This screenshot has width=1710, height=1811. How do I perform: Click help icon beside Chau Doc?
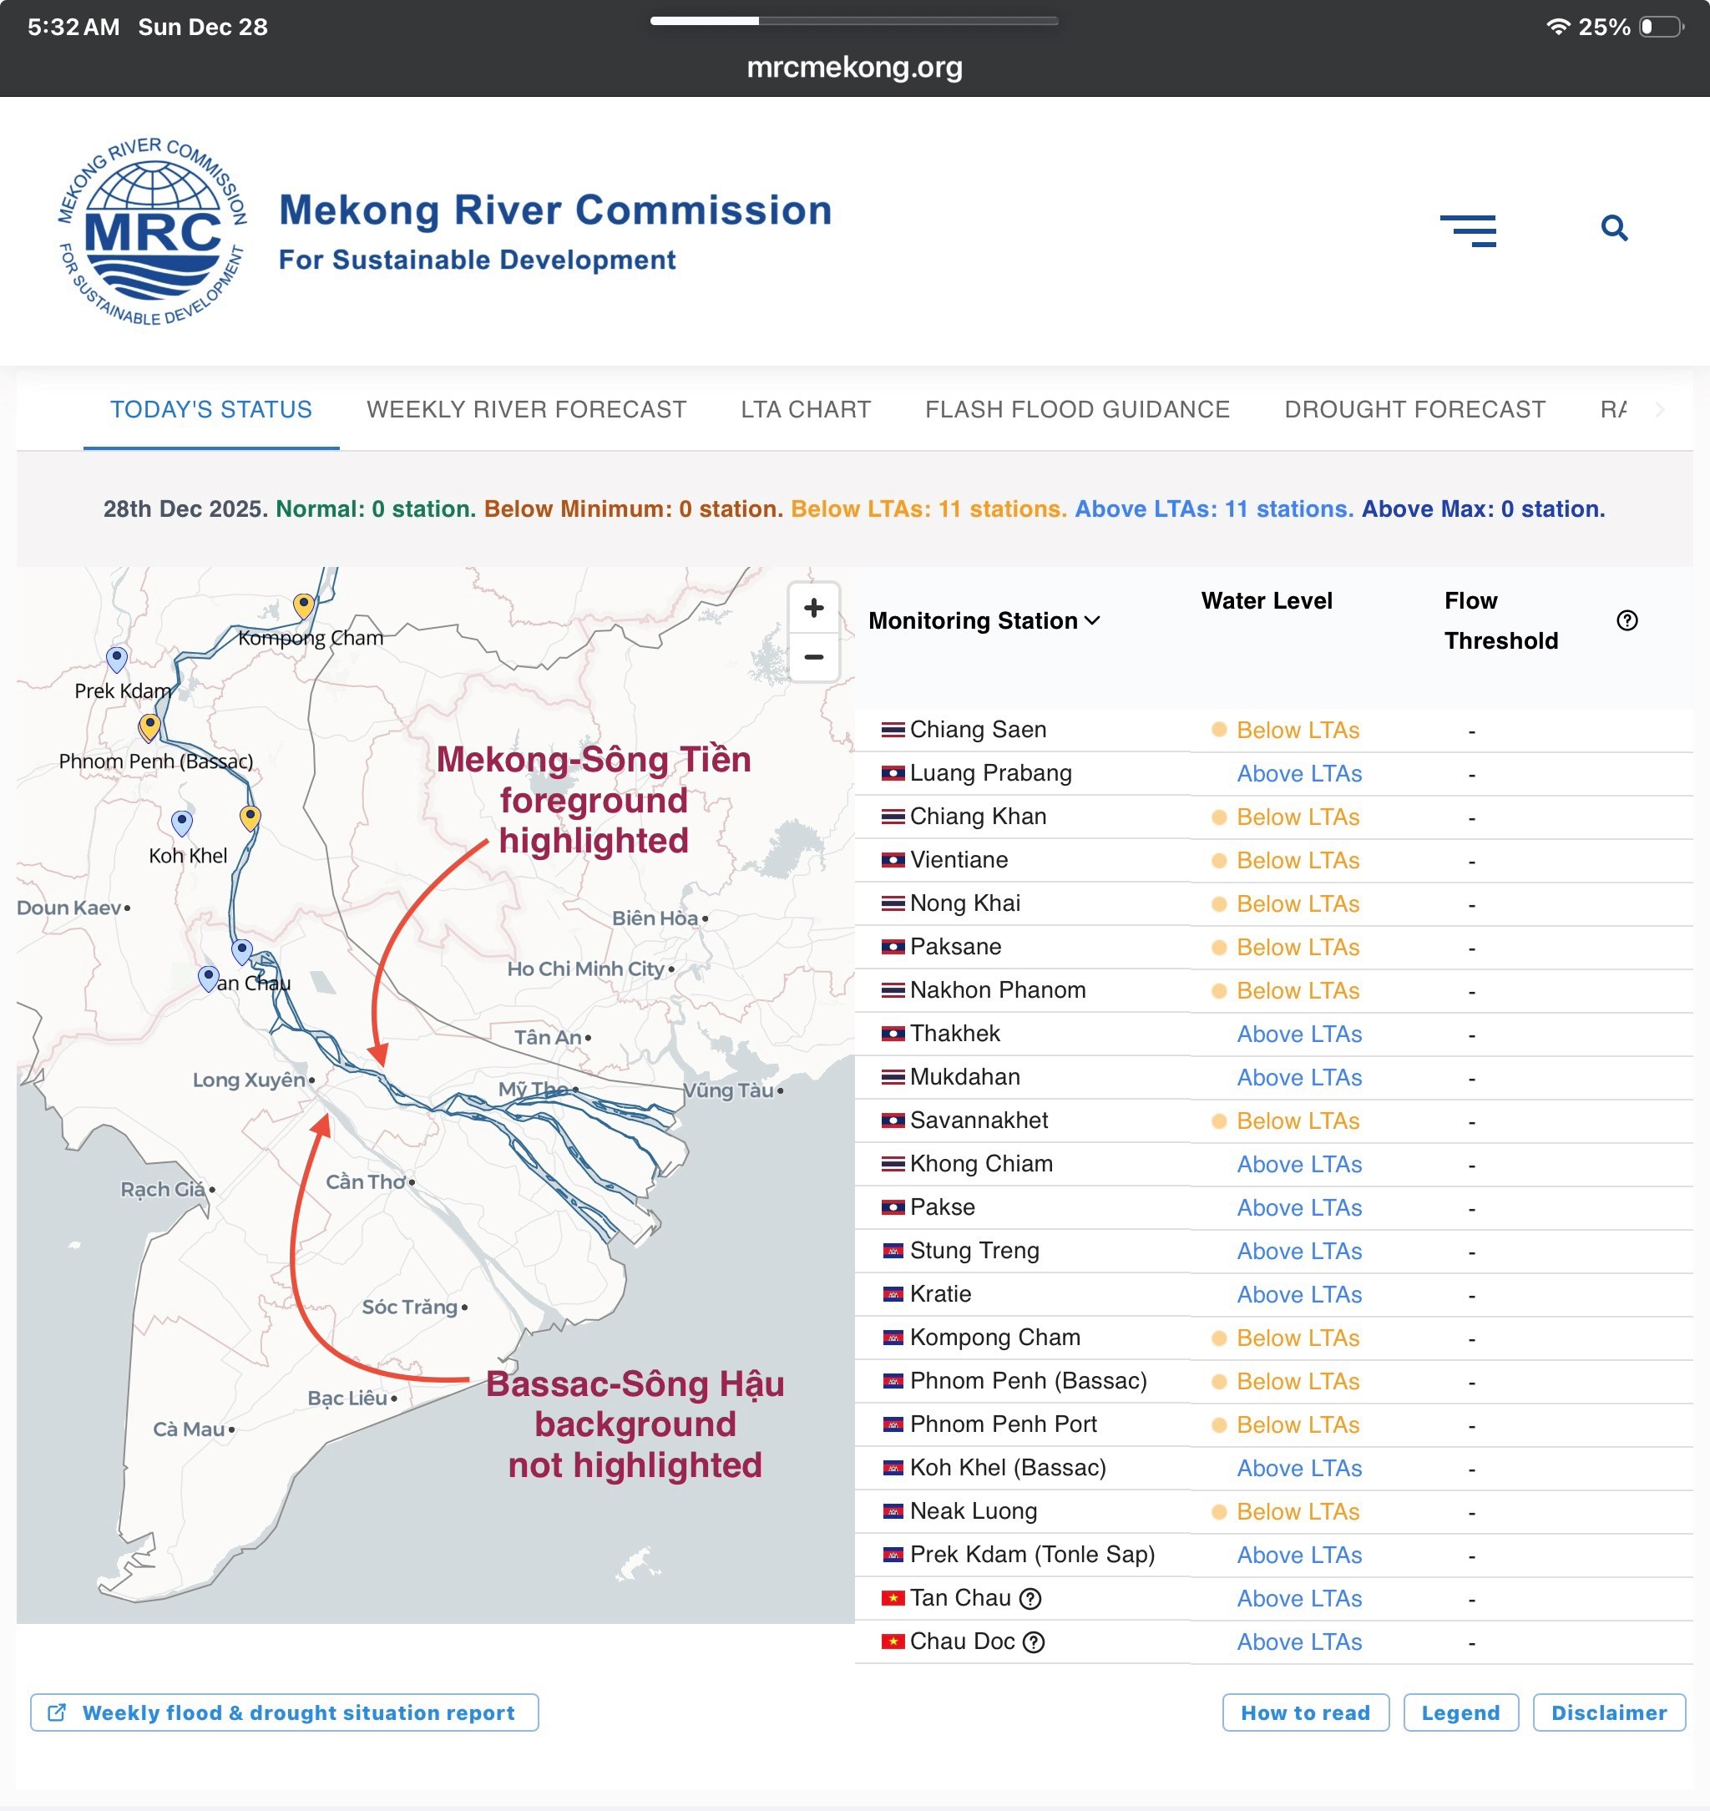coord(1034,1642)
